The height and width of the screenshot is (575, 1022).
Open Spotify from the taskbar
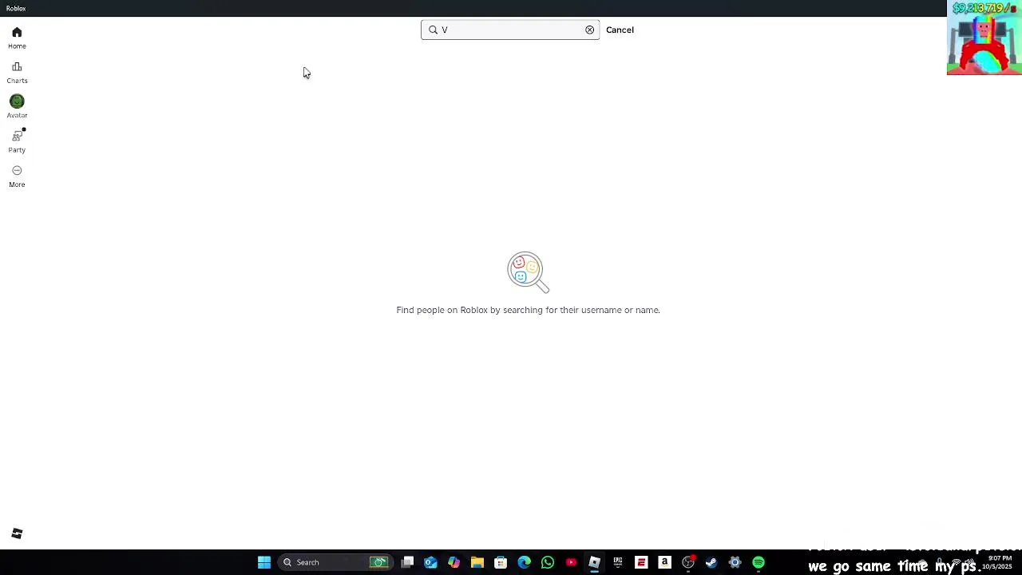coord(759,562)
